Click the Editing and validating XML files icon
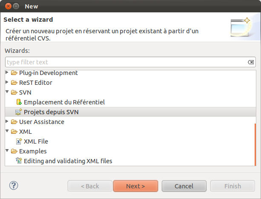Viewport: 261px width, 199px height. point(19,161)
